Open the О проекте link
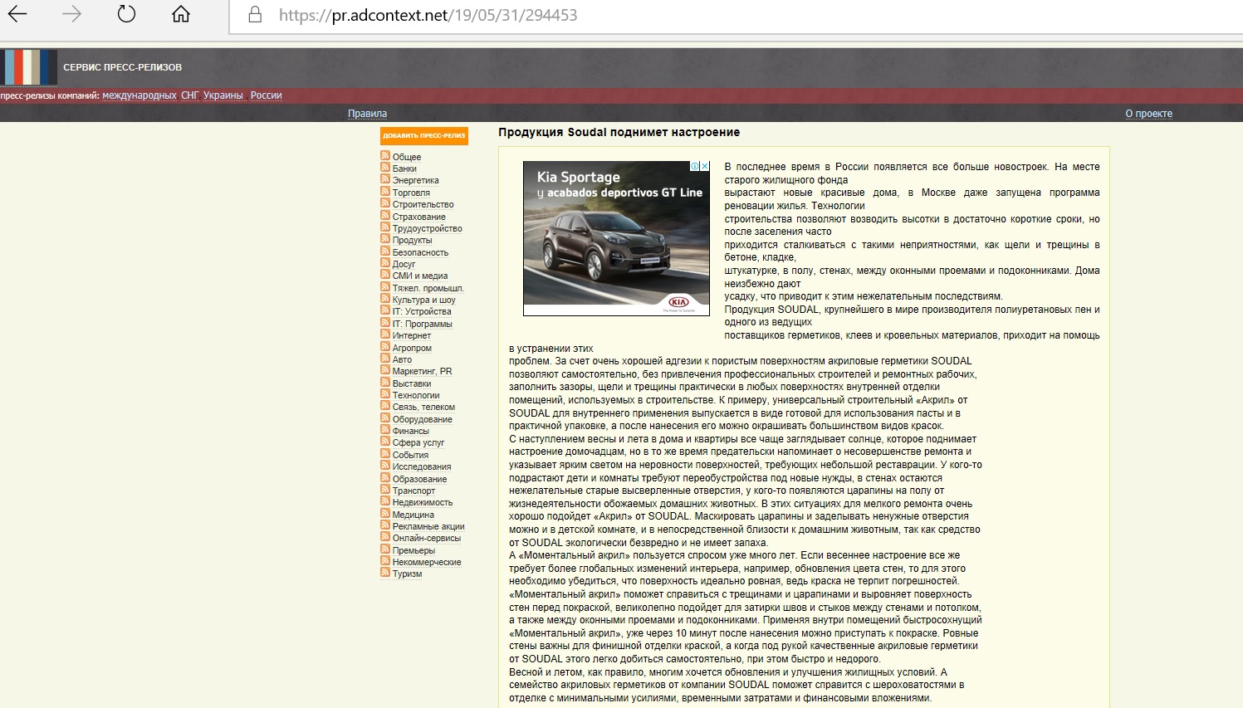The width and height of the screenshot is (1243, 708). point(1149,114)
